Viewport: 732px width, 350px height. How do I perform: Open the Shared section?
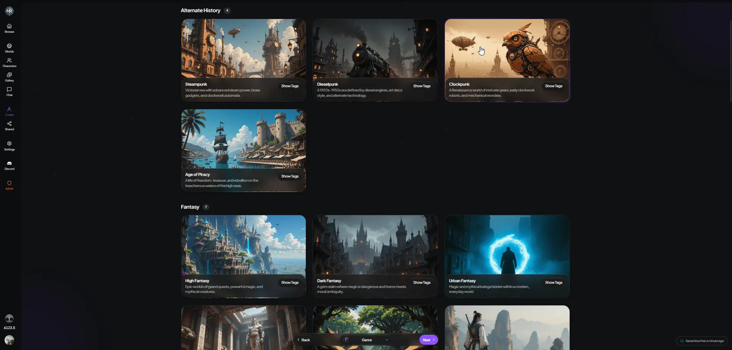[9, 126]
